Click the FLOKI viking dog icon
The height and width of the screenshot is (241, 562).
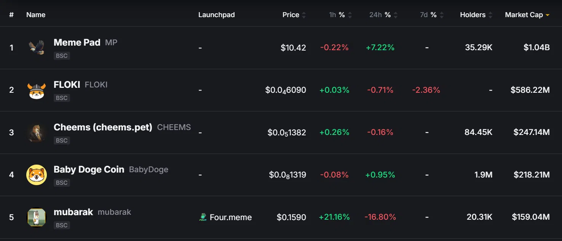click(x=37, y=90)
